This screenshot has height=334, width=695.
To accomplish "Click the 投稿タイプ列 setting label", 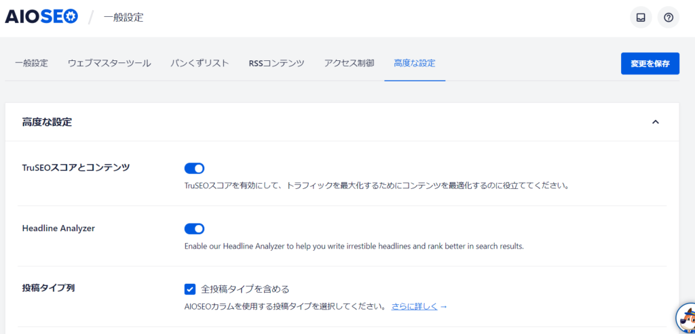I will point(48,288).
